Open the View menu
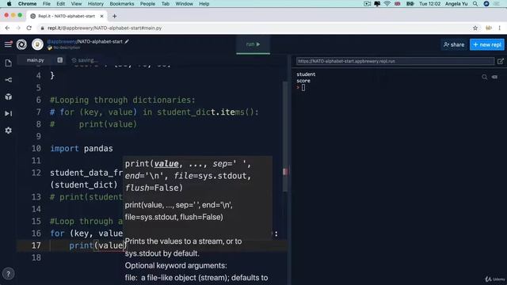The width and height of the screenshot is (507, 285). point(76,3)
